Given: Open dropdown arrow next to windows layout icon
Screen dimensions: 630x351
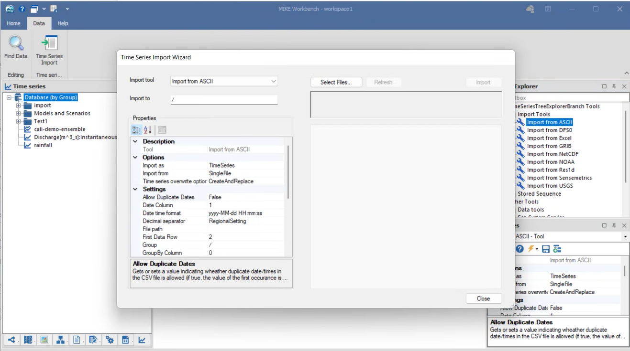Looking at the screenshot, I should [44, 9].
